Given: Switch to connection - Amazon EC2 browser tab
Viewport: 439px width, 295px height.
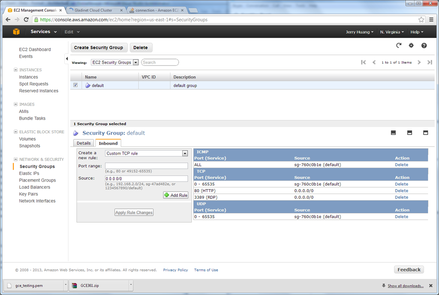Looking at the screenshot, I should (x=157, y=10).
